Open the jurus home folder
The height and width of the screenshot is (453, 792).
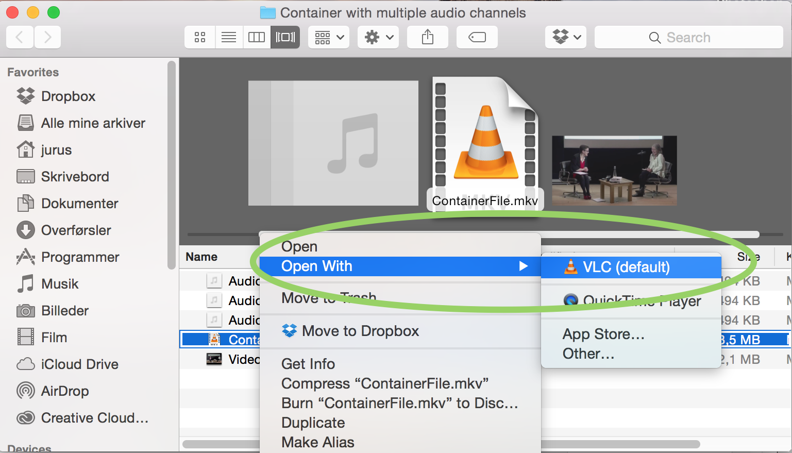pos(44,150)
